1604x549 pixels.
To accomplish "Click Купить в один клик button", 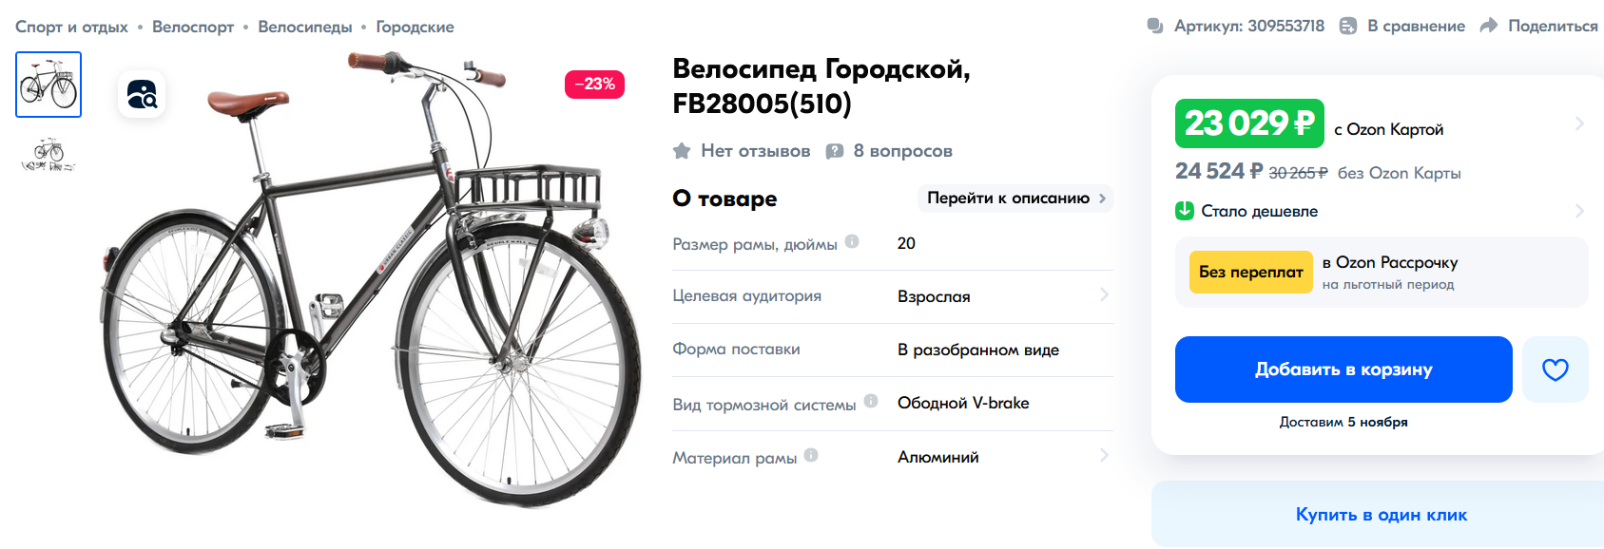I will 1381,515.
